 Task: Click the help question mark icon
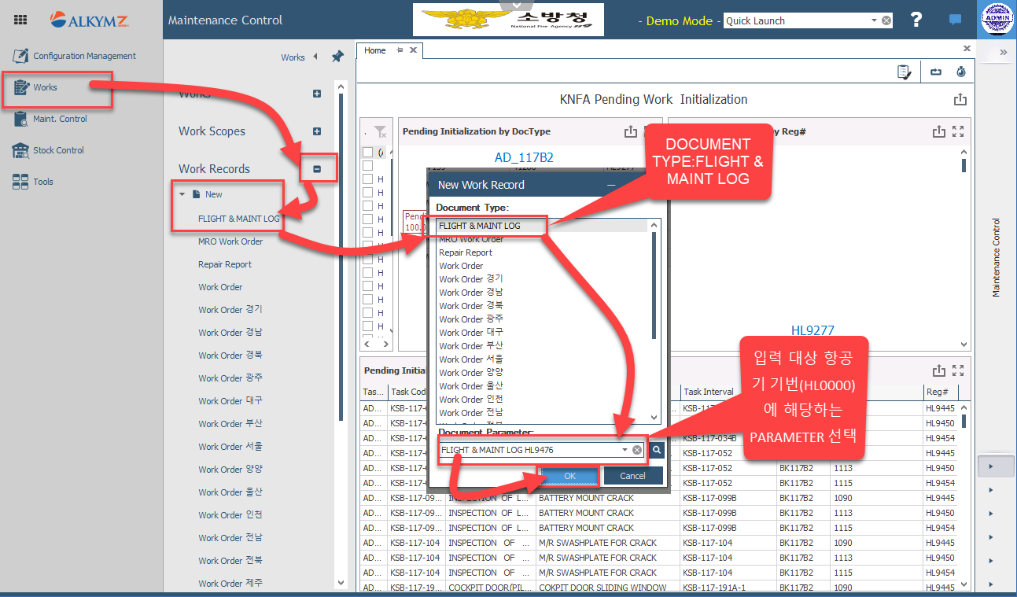pyautogui.click(x=916, y=20)
